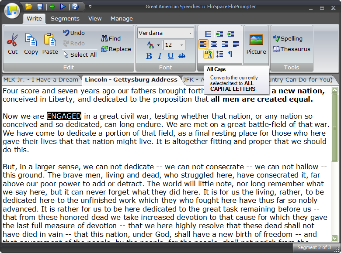Viewport: 341px width, 253px height.
Task: Switch to the Segments ribbon tab
Action: tap(65, 19)
